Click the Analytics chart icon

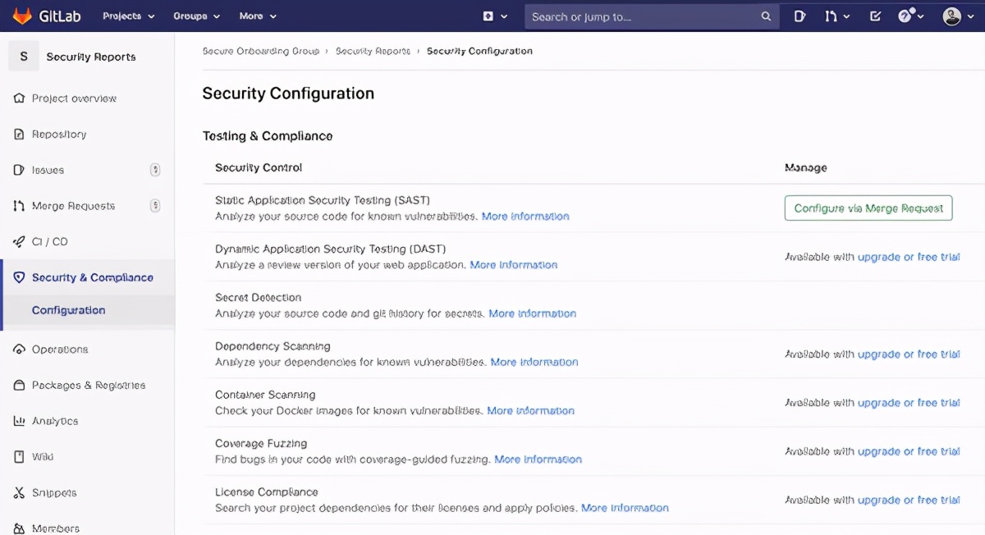coord(19,421)
